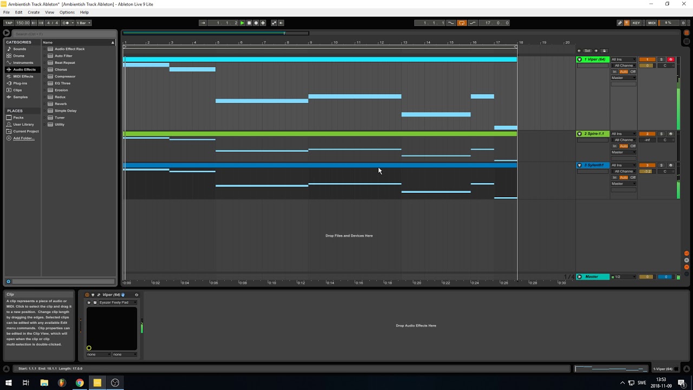This screenshot has height=390, width=693.
Task: Open User Library in Places
Action: click(23, 125)
